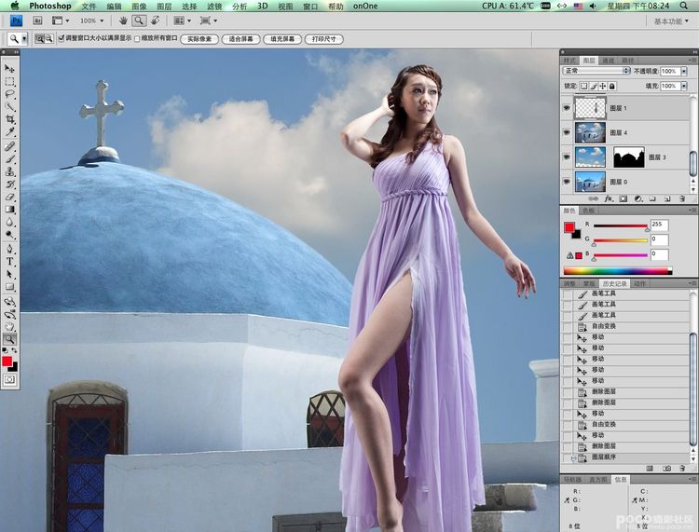Toggle lock transparent pixels in the Layers panel
Screen dimensions: 699x532
[583, 86]
